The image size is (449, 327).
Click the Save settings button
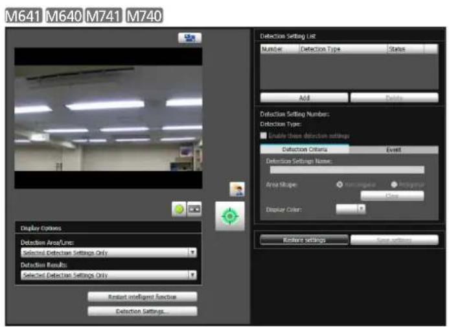(395, 240)
